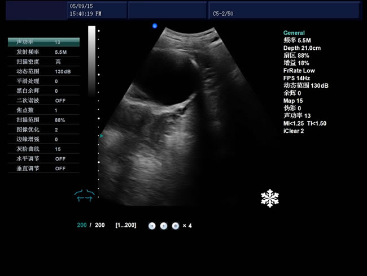Screen dimensions: 367x276
Task: Select the highlighted 声功率 parameter row
Action: 43,42
